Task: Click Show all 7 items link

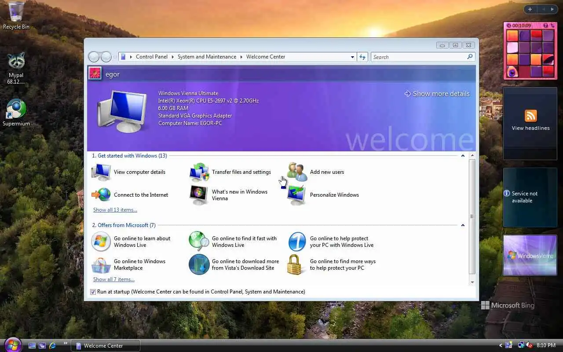Action: click(114, 279)
